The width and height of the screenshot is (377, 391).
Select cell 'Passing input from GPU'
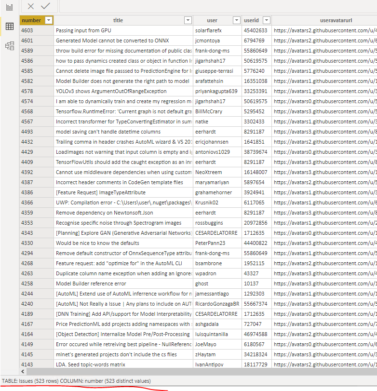click(x=123, y=30)
